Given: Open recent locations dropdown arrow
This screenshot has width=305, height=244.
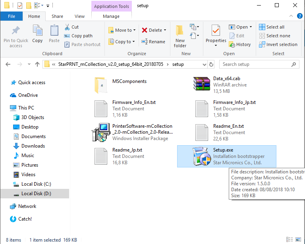Looking at the screenshot, I should [x=29, y=64].
